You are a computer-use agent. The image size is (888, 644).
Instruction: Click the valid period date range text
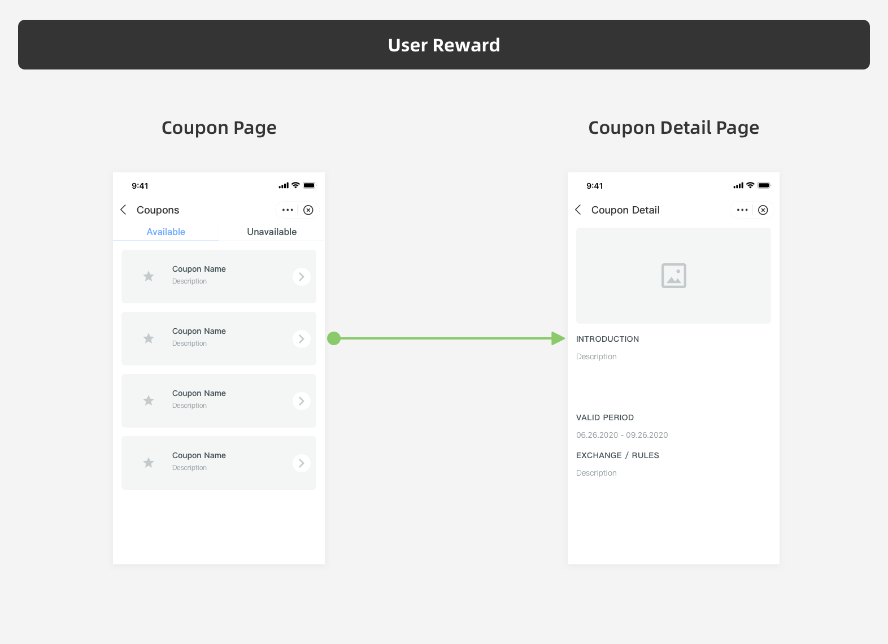pos(622,435)
